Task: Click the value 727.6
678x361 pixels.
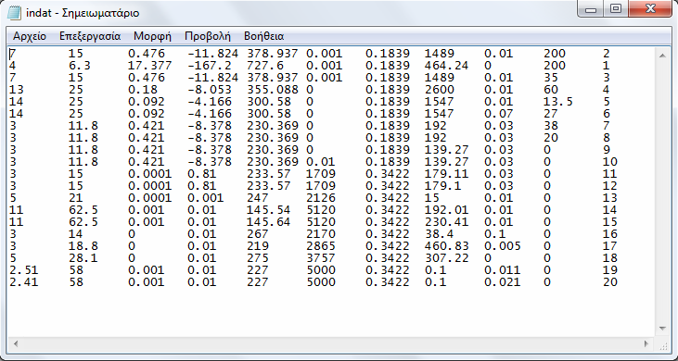Action: click(x=264, y=66)
